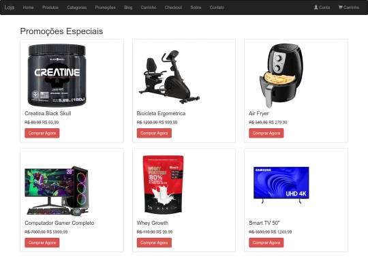Buy Creatina Black Skull with Comprar Agora
This screenshot has height=276, width=368.
(42, 133)
